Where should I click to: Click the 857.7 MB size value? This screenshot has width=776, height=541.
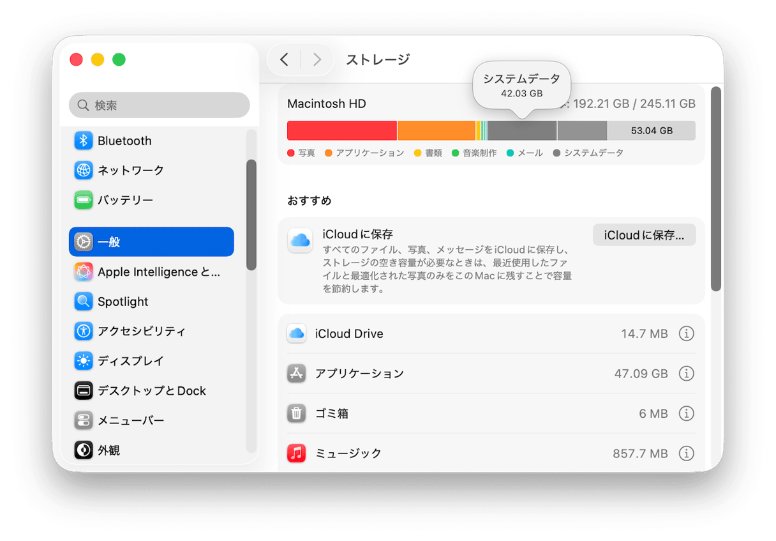coord(641,453)
